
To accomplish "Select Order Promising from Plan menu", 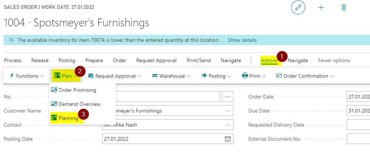I will tap(74, 90).
